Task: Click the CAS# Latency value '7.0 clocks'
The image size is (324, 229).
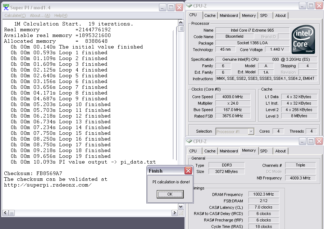Action: [264, 207]
